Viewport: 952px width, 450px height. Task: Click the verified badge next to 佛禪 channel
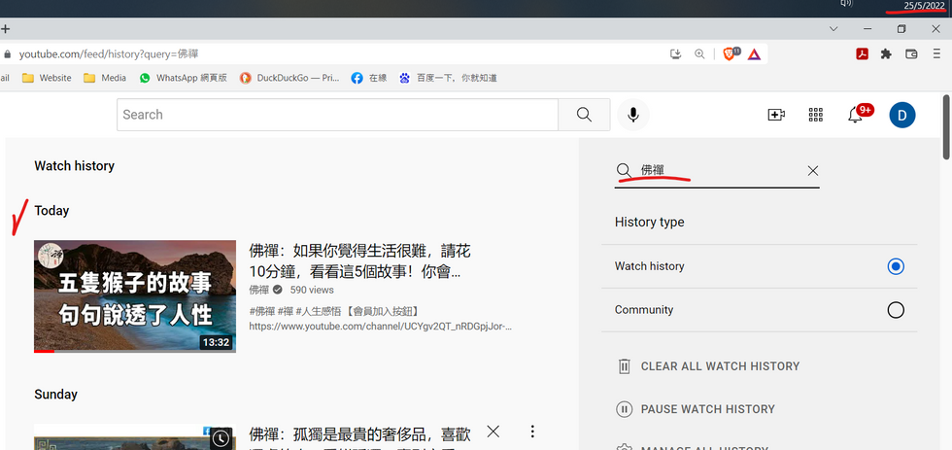tap(278, 290)
